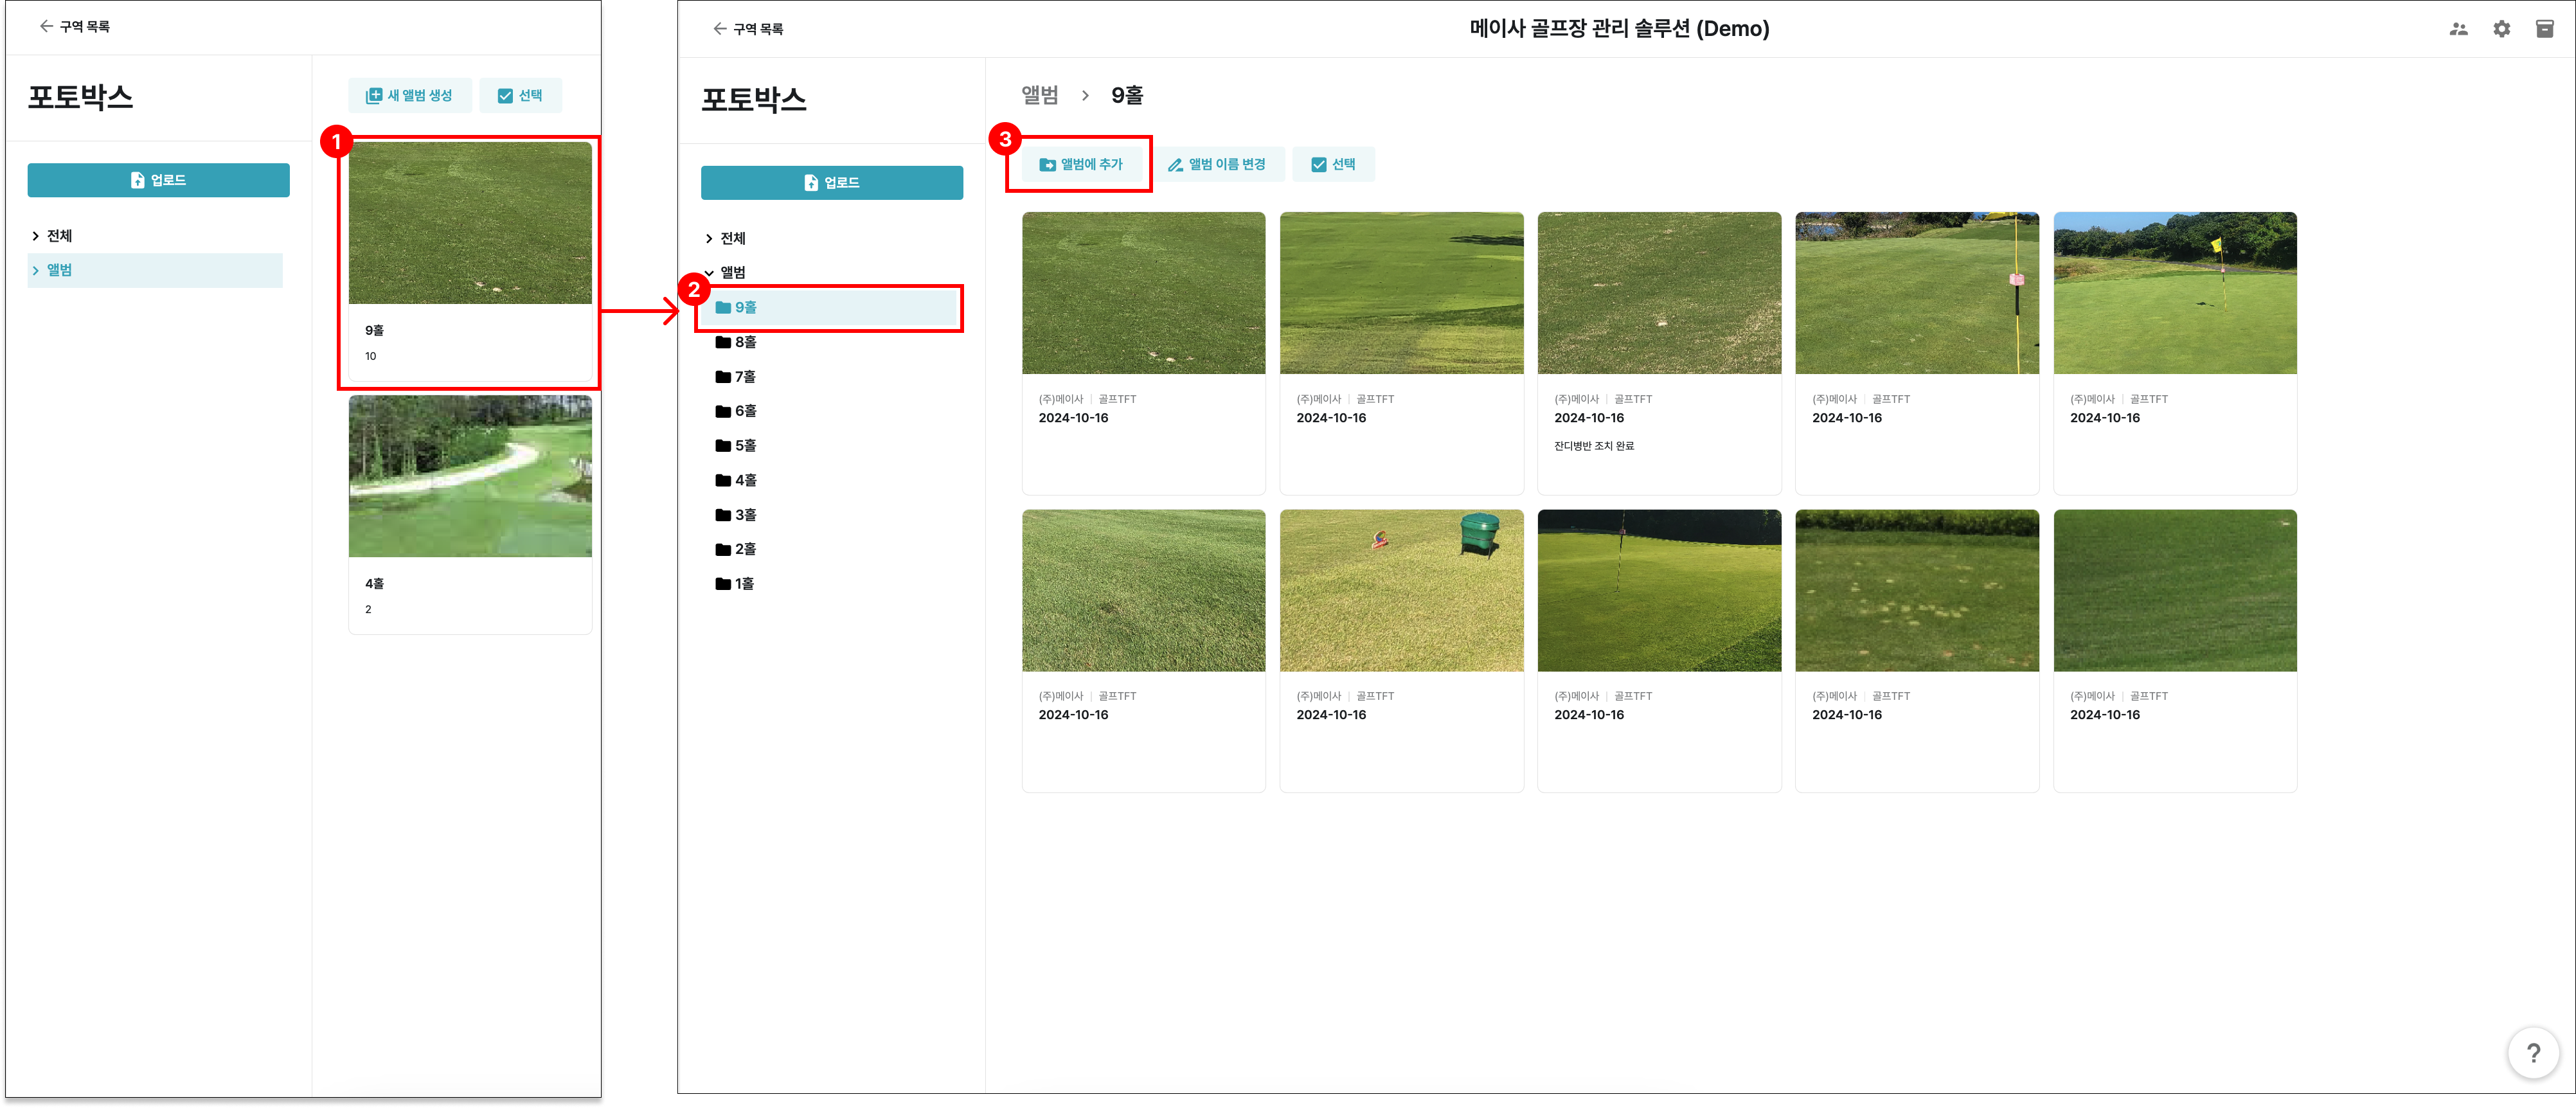Click the 8홀 folder icon
Image resolution: width=2576 pixels, height=1108 pixels.
tap(723, 342)
